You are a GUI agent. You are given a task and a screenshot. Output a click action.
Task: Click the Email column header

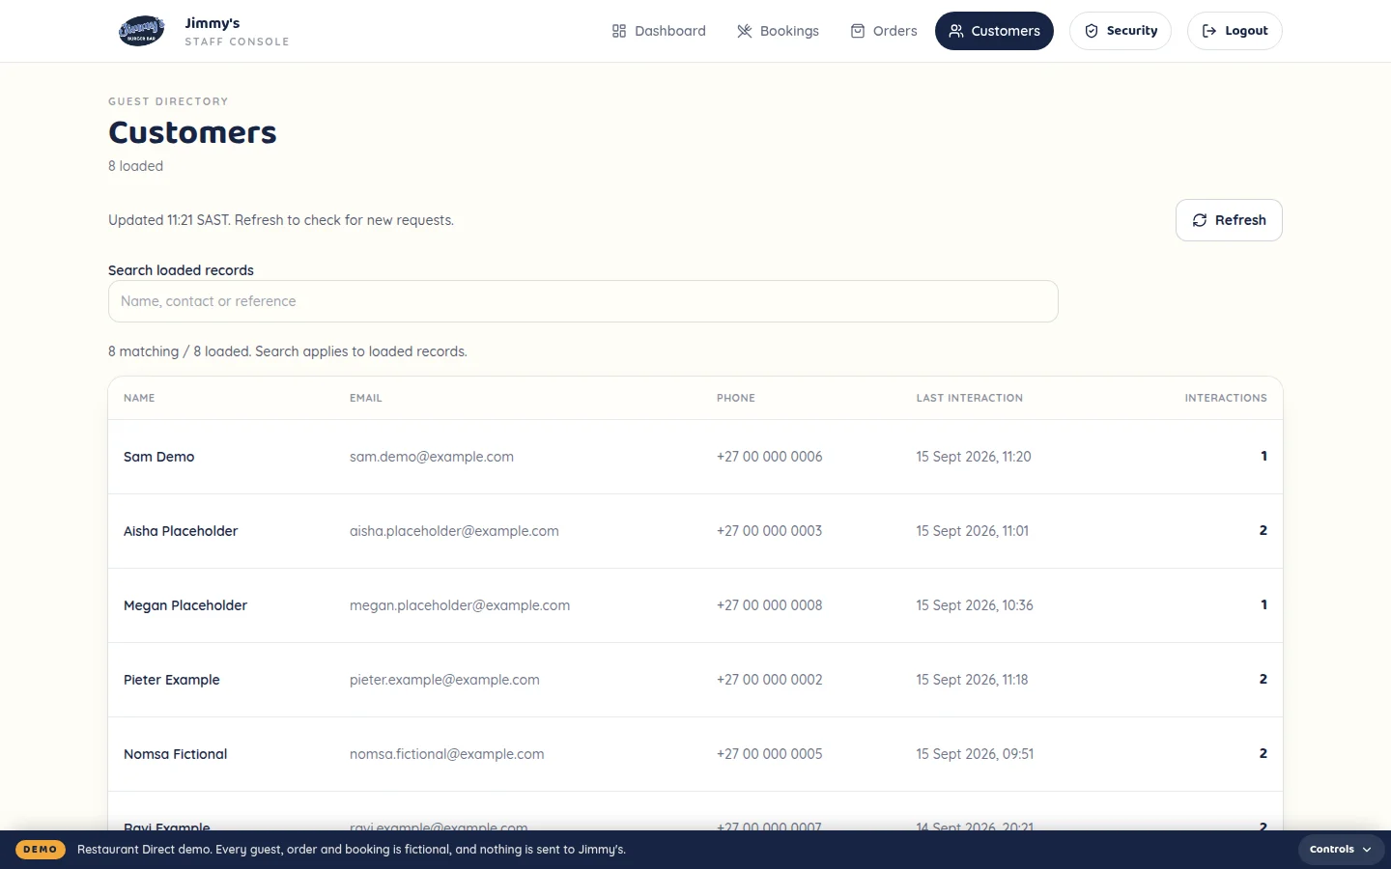[x=366, y=398]
